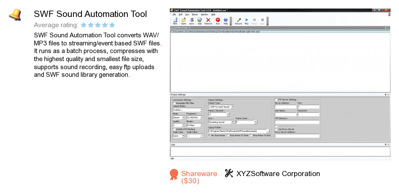Click the XYZSoftware Corporation link
The width and height of the screenshot is (399, 196).
pos(278,174)
